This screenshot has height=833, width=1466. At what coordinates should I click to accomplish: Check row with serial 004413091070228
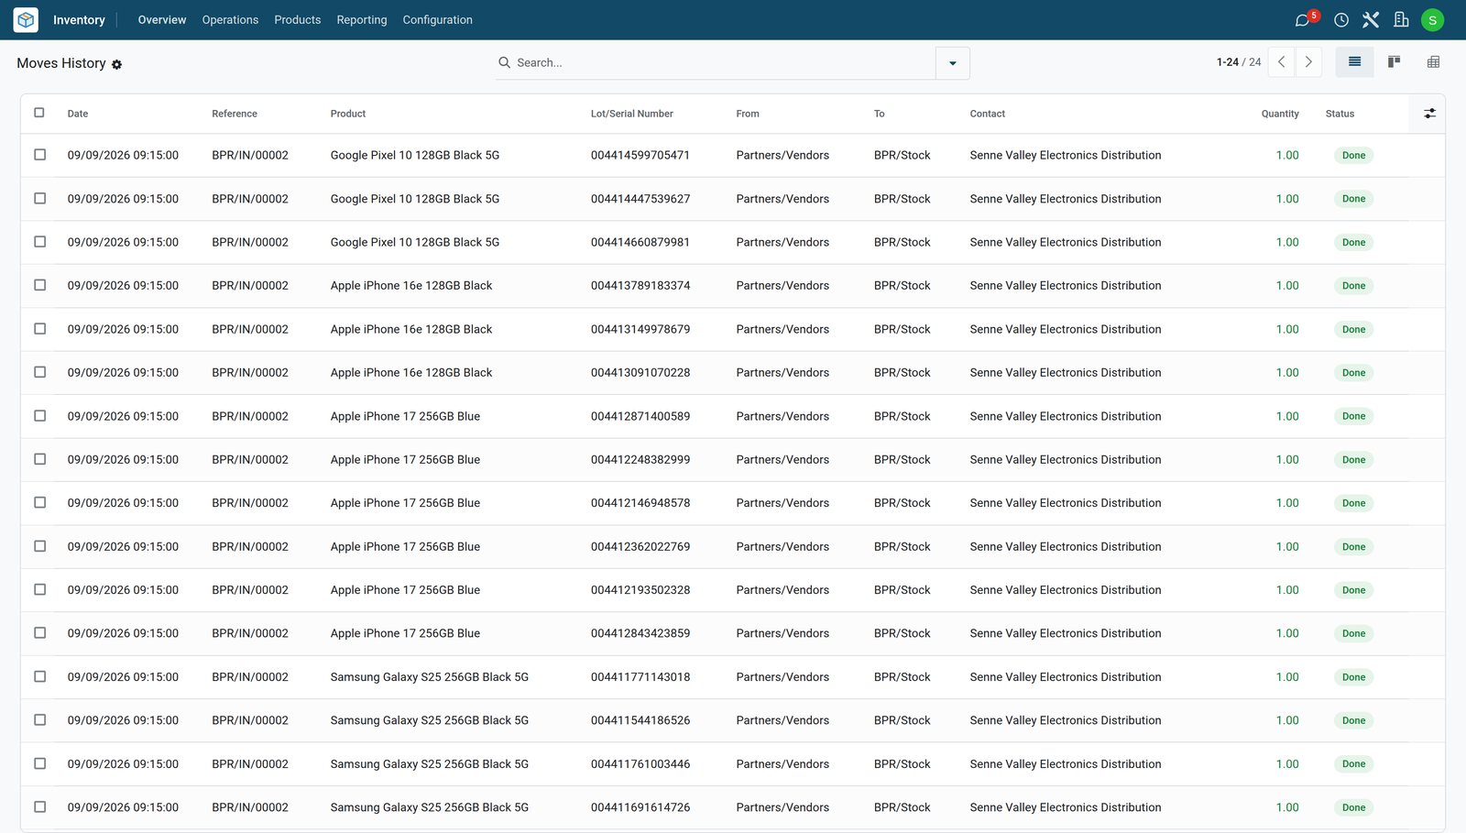39,372
